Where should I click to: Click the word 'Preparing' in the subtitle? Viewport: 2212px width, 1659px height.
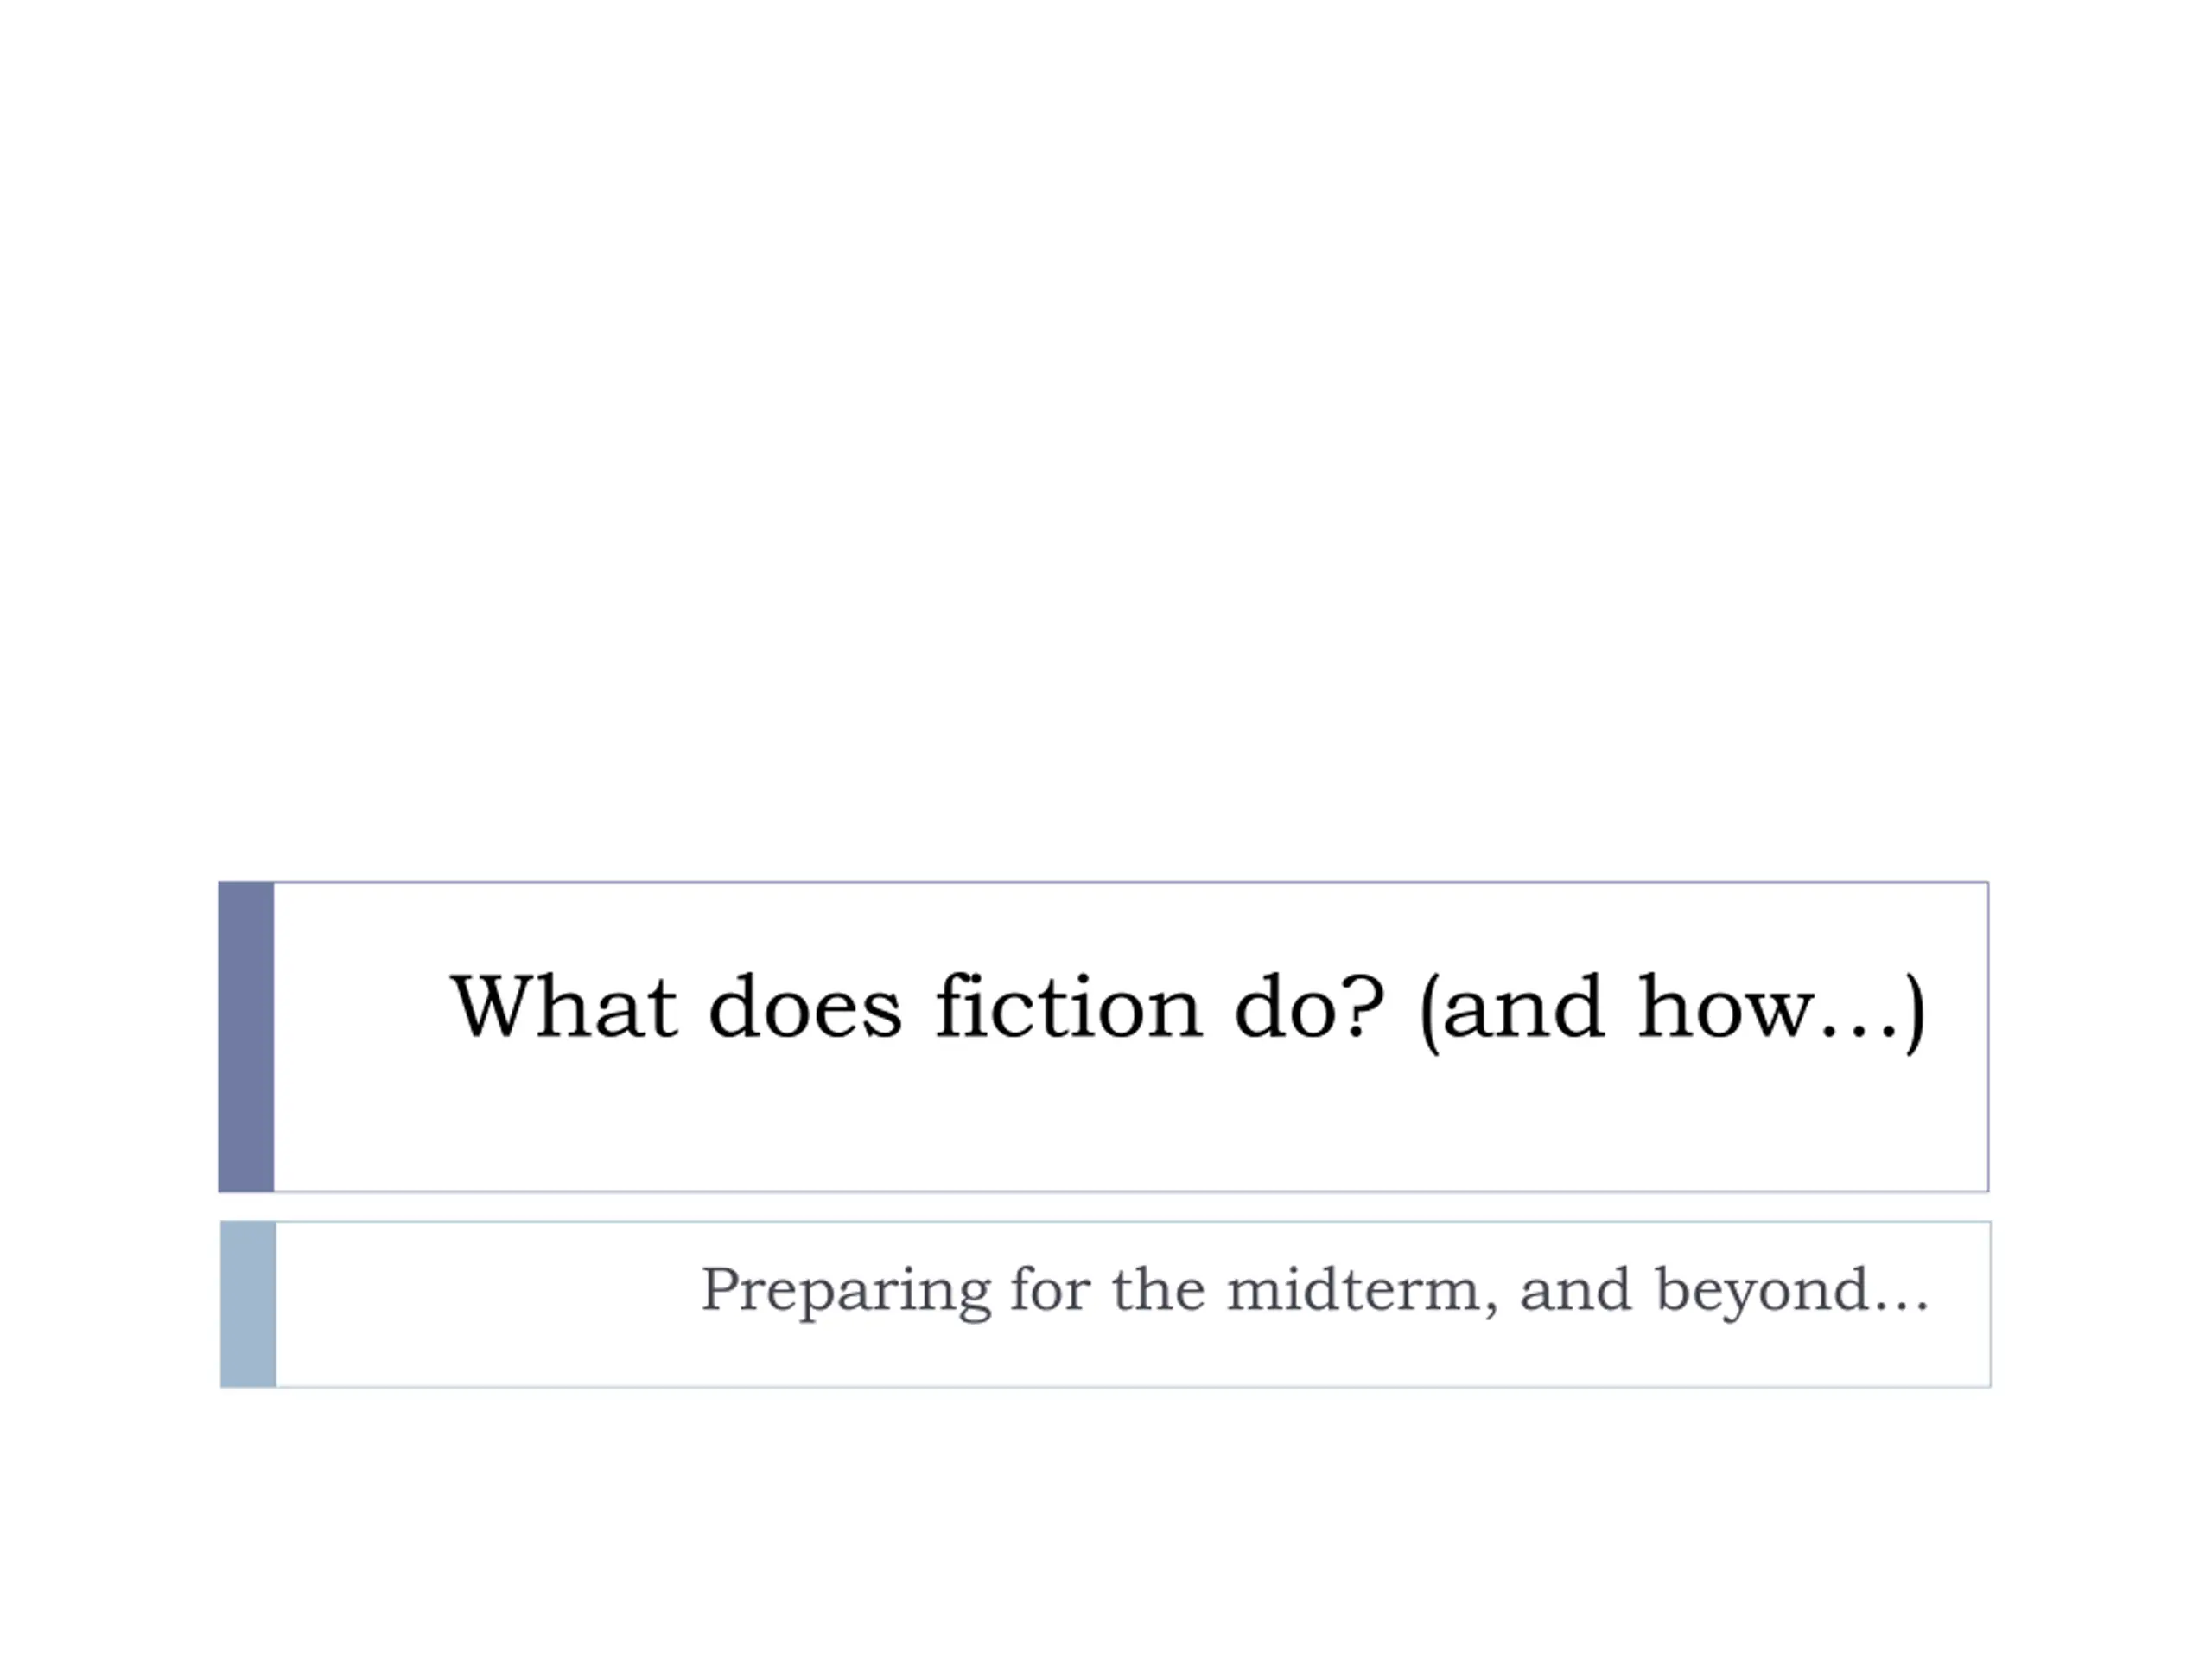[x=846, y=1290]
